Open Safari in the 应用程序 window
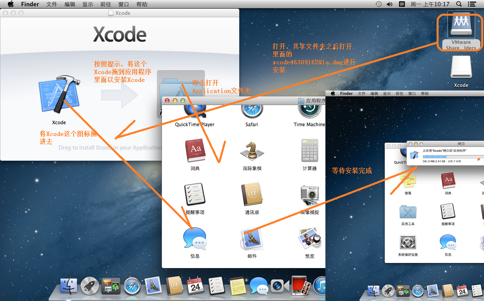 tap(252, 111)
